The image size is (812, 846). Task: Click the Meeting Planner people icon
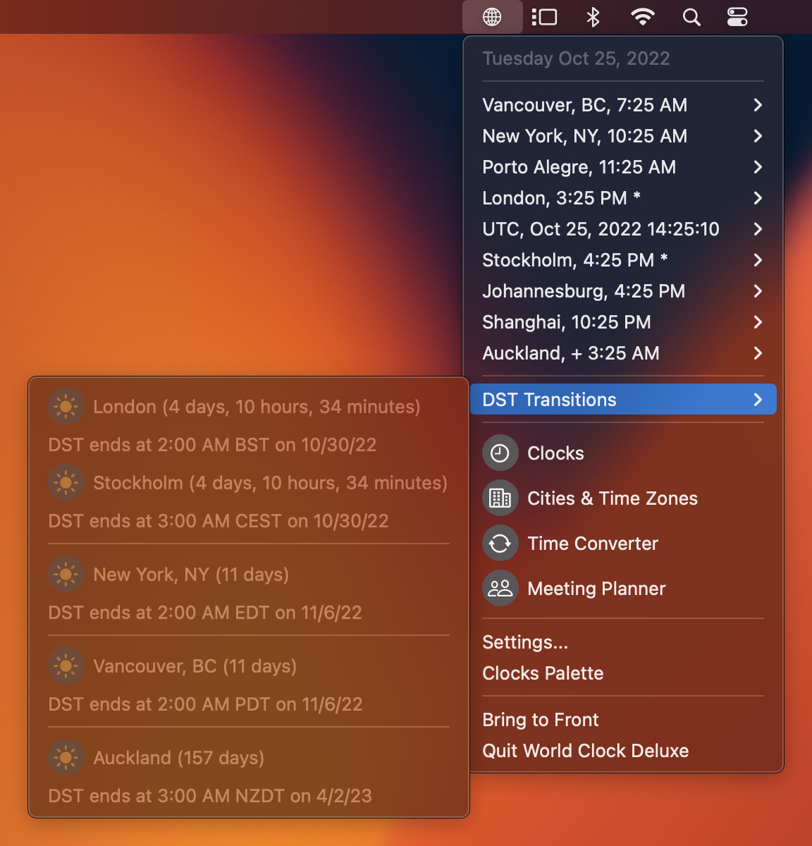[x=500, y=589]
